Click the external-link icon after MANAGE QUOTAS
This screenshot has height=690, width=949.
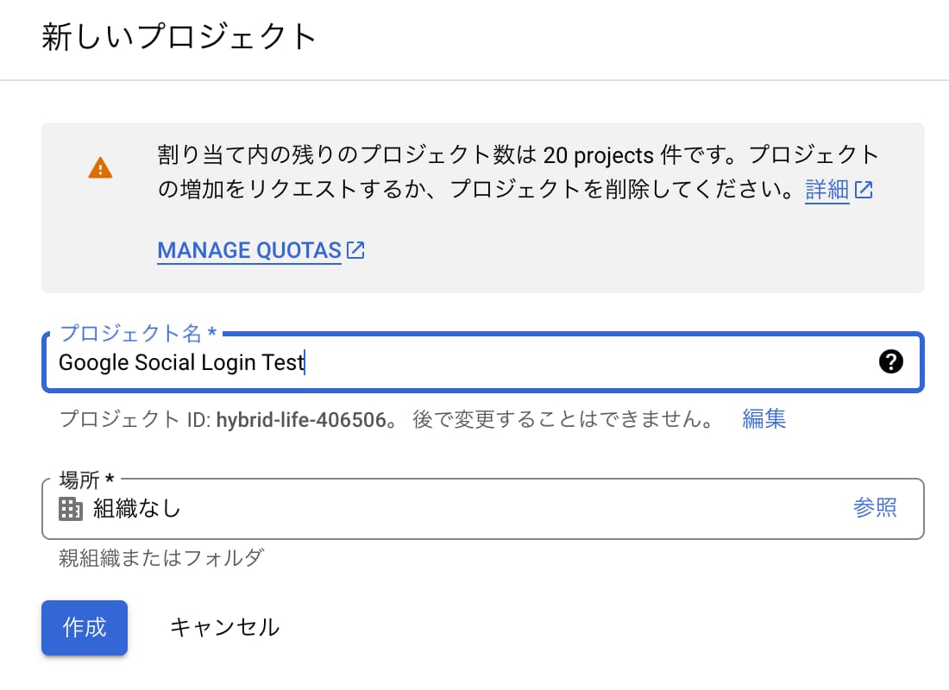[355, 249]
